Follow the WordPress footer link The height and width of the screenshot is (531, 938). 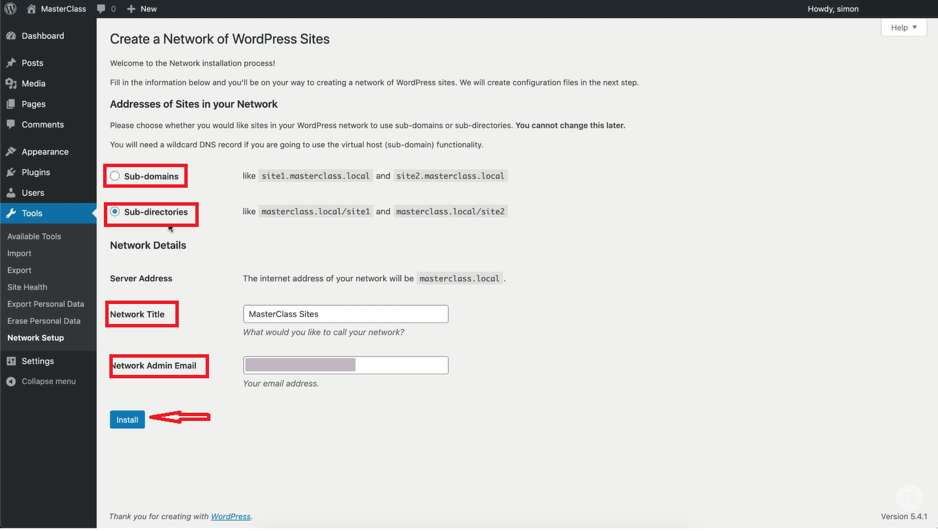231,516
